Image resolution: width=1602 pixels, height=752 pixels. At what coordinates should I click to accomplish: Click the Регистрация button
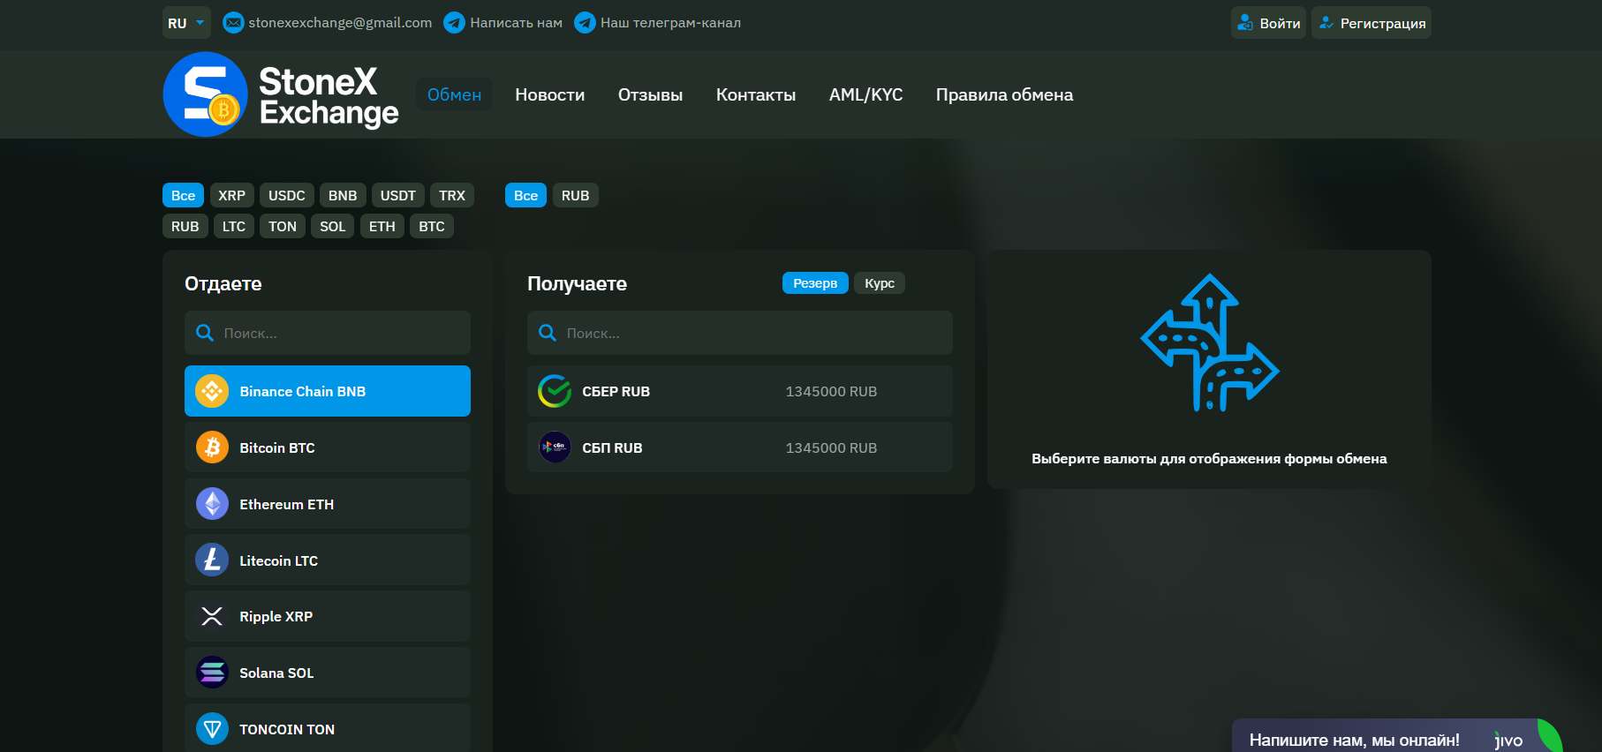click(x=1372, y=23)
